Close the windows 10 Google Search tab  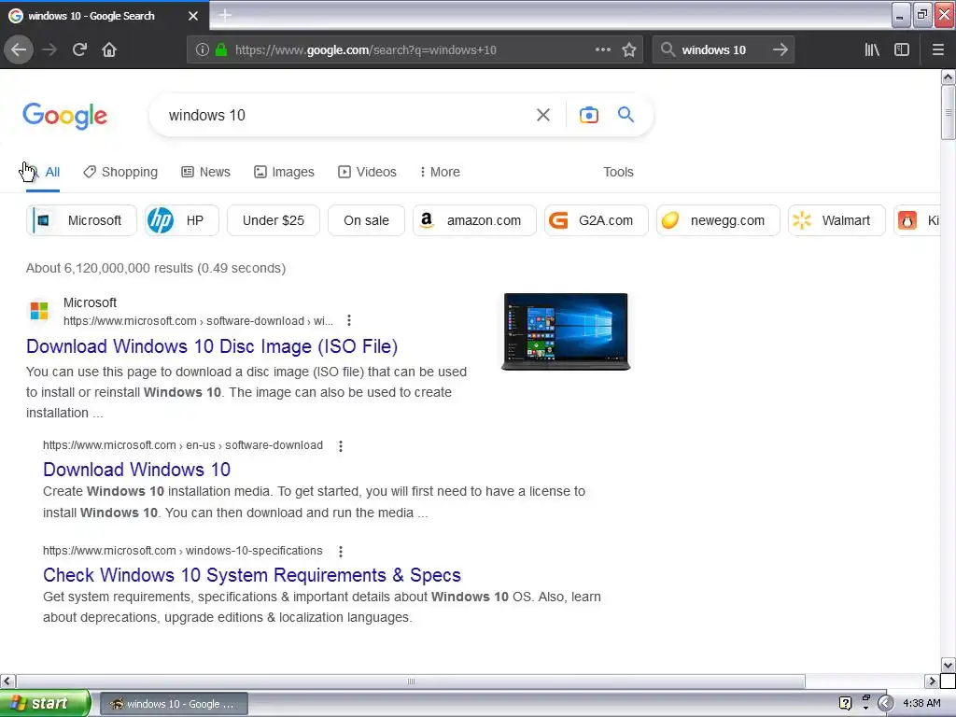pyautogui.click(x=193, y=16)
